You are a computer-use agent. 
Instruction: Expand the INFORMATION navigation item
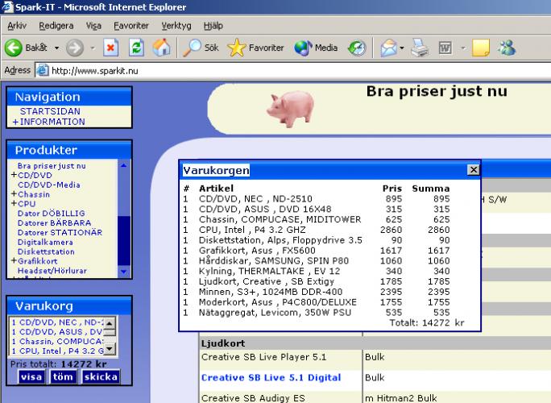click(48, 123)
